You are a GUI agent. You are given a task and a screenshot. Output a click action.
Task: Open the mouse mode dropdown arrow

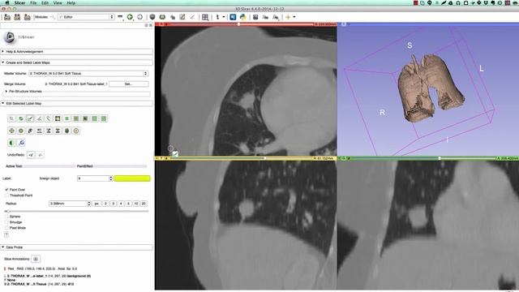click(224, 17)
